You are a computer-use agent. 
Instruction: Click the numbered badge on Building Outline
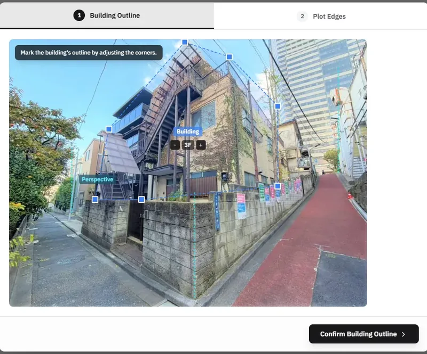coord(78,15)
